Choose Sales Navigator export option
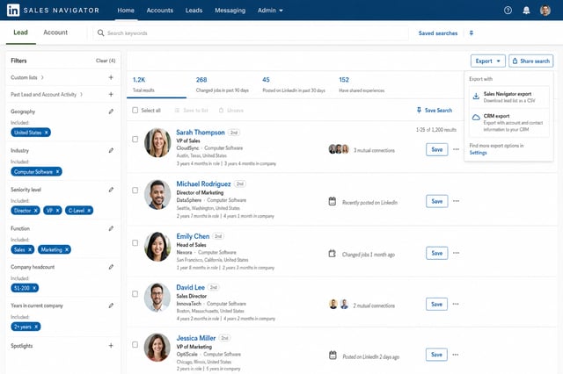 508,97
